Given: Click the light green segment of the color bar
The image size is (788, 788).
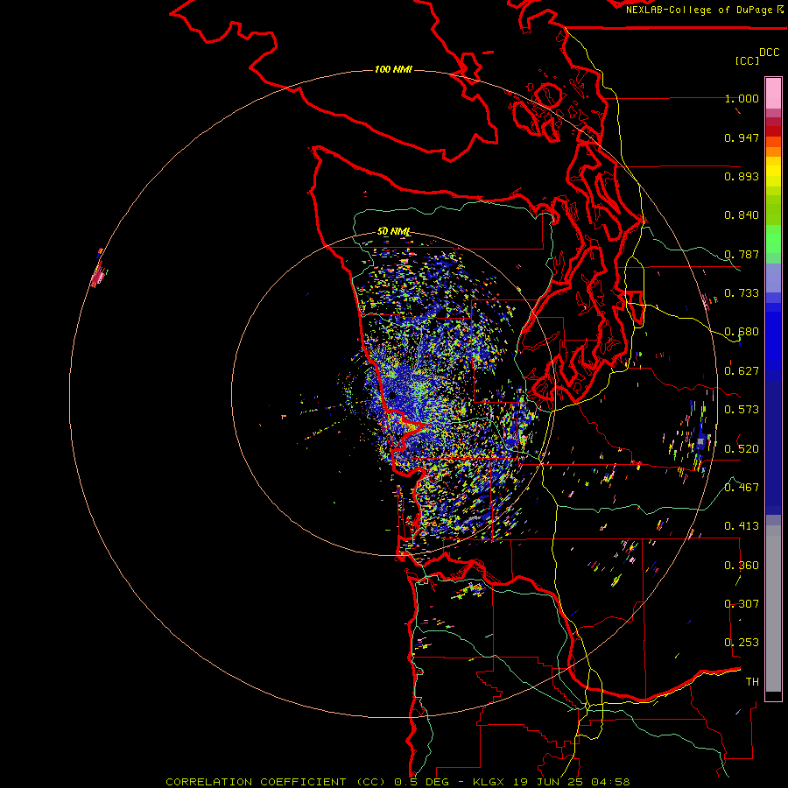Looking at the screenshot, I should (773, 239).
